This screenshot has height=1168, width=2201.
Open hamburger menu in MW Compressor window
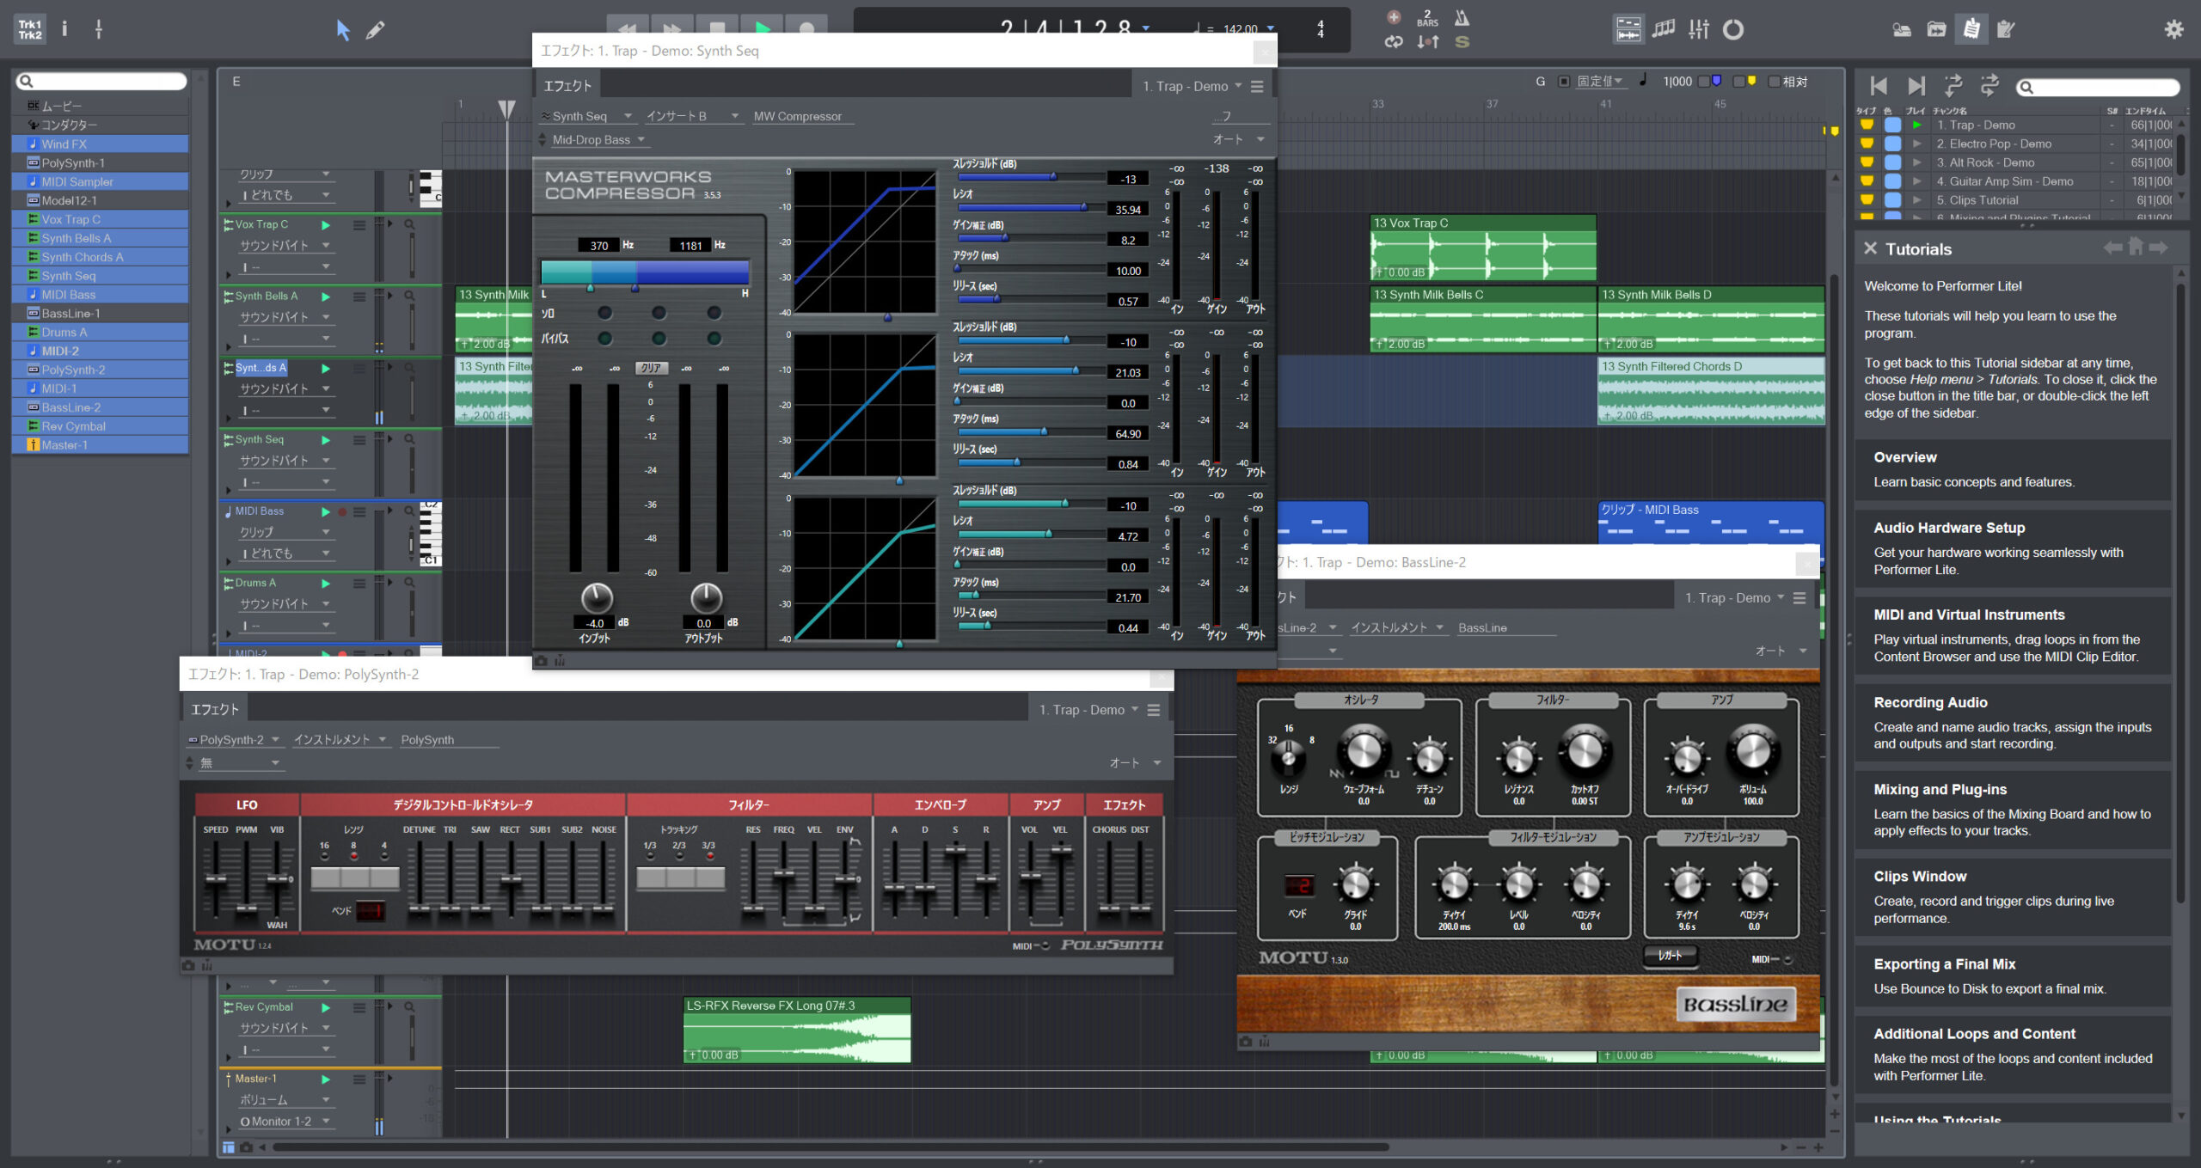pyautogui.click(x=1258, y=86)
